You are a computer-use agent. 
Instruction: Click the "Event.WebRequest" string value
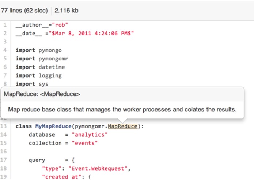pos(98,169)
